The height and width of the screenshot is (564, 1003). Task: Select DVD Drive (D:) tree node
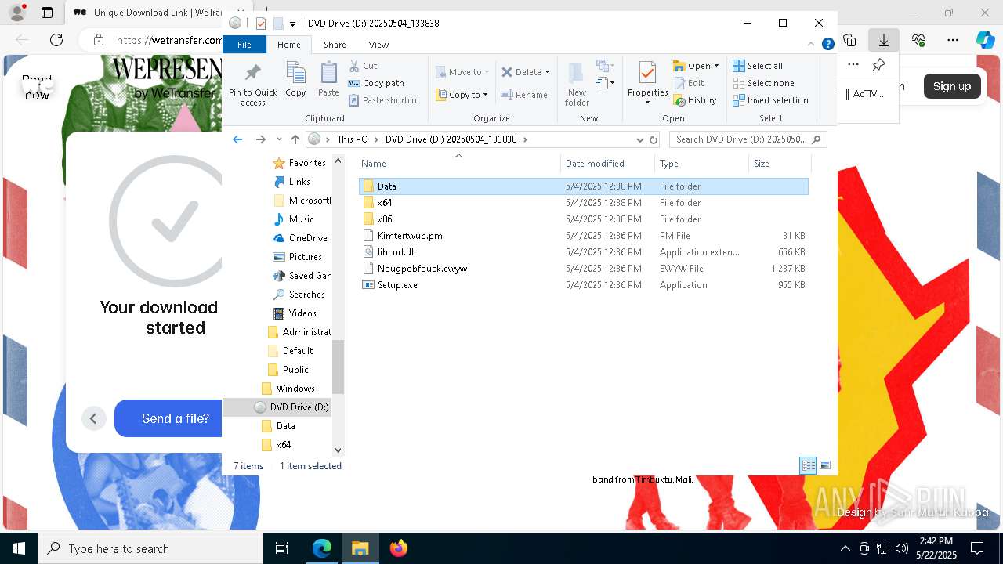pyautogui.click(x=291, y=407)
